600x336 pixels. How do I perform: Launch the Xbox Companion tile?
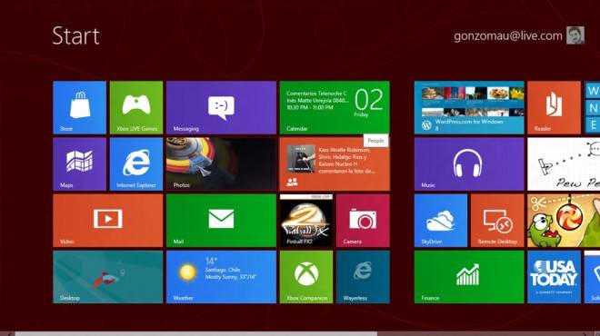click(x=306, y=277)
